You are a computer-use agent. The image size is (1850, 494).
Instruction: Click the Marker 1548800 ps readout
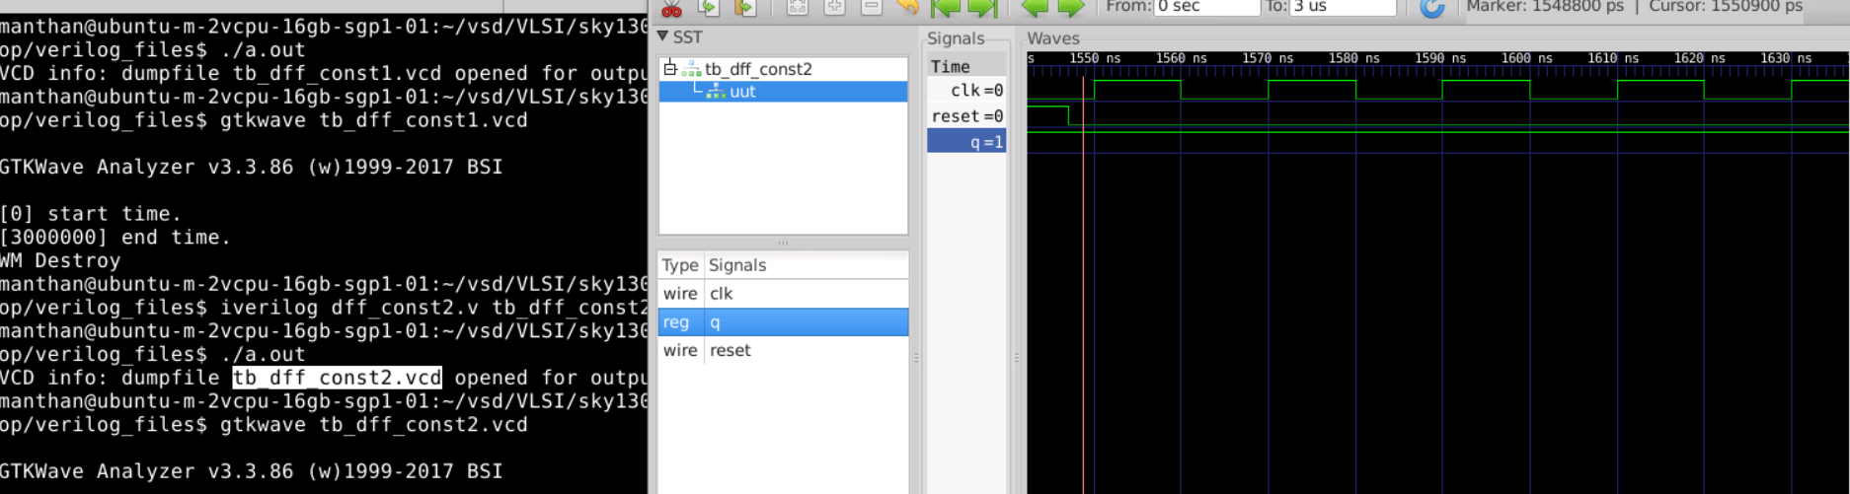point(1545,7)
